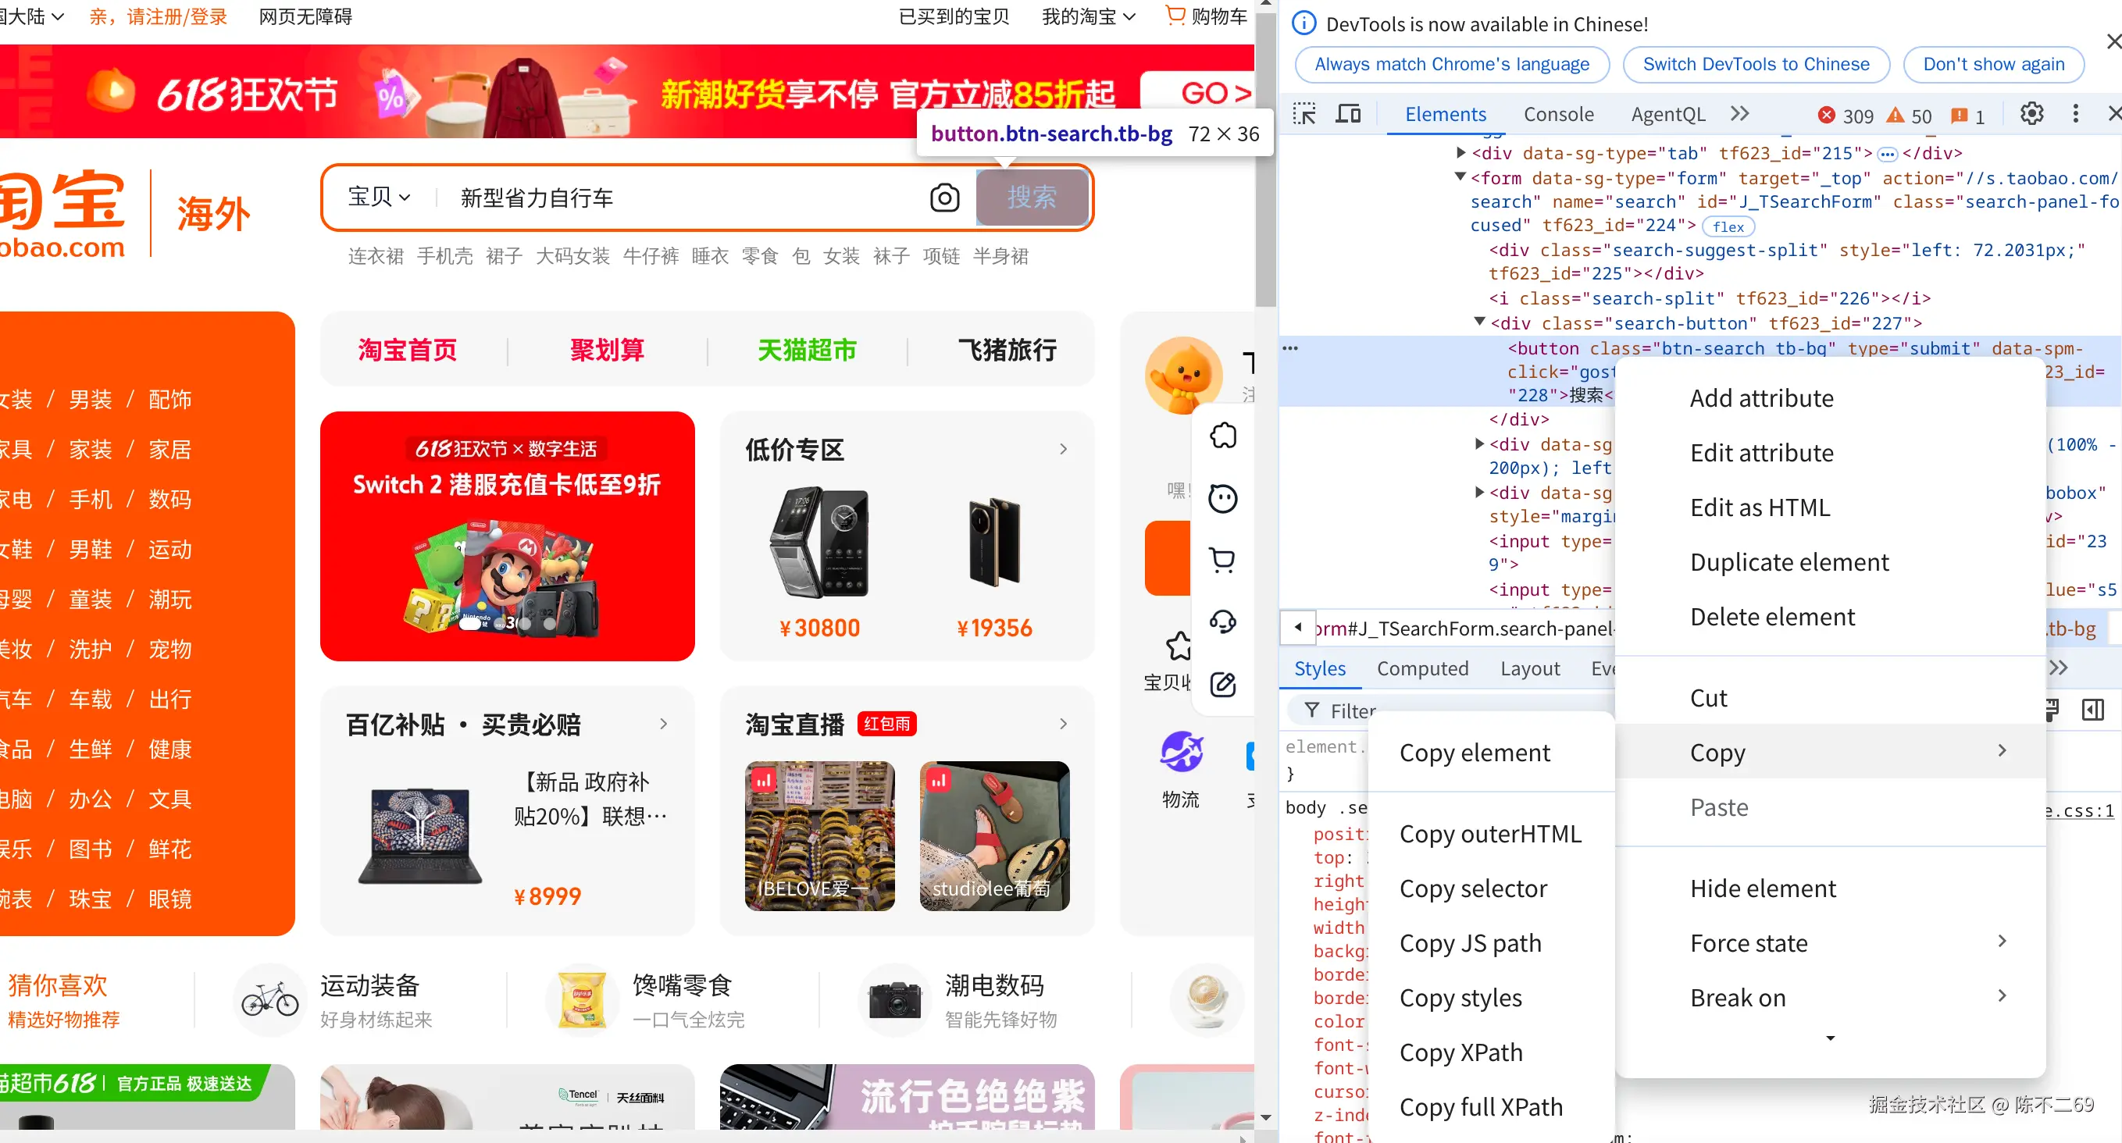
Task: Toggle the computed styles sidebar pane
Action: pos(2092,710)
